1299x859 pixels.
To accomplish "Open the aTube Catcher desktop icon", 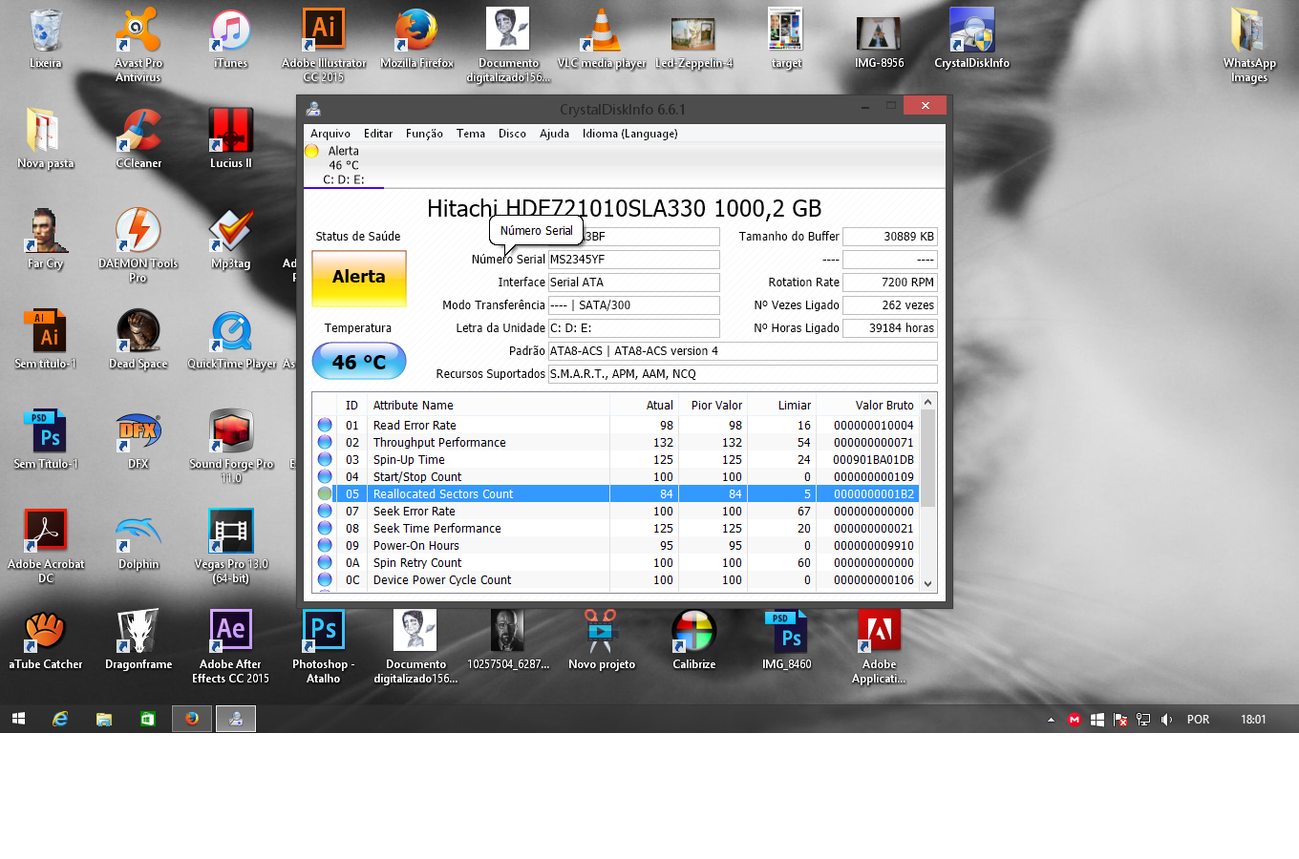I will (x=45, y=640).
